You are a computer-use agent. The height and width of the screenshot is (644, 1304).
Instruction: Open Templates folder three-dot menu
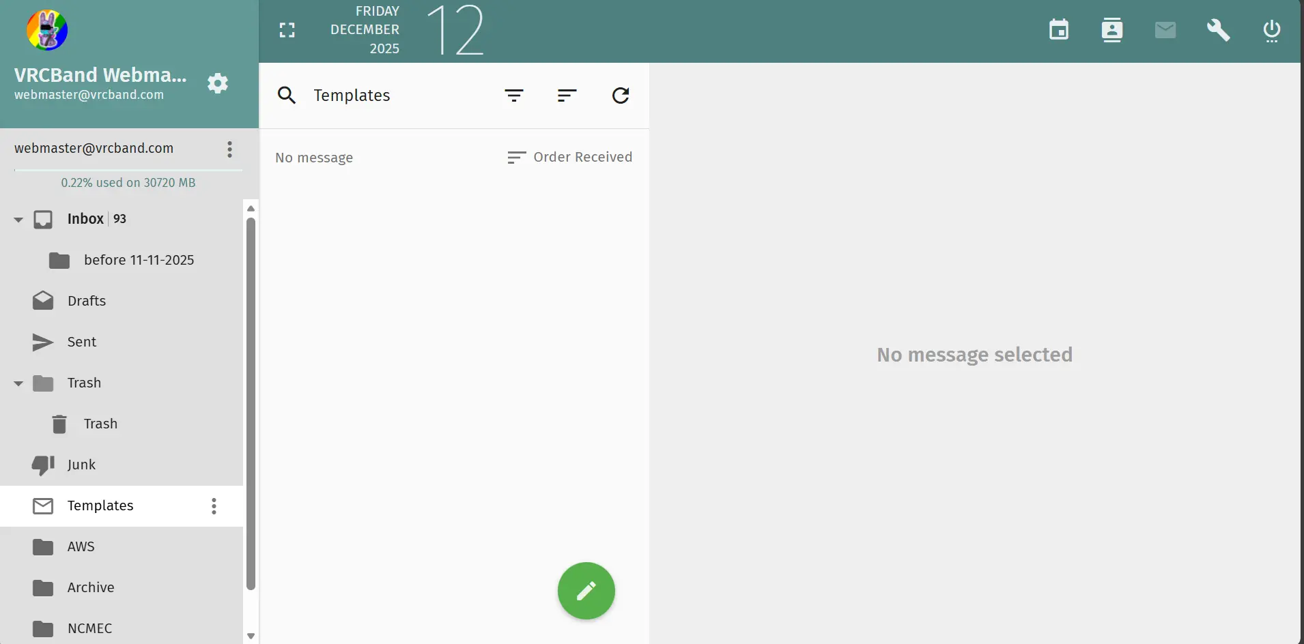click(x=214, y=506)
